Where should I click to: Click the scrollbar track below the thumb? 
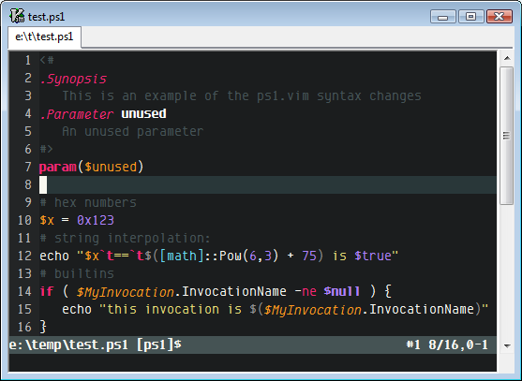tap(507, 271)
